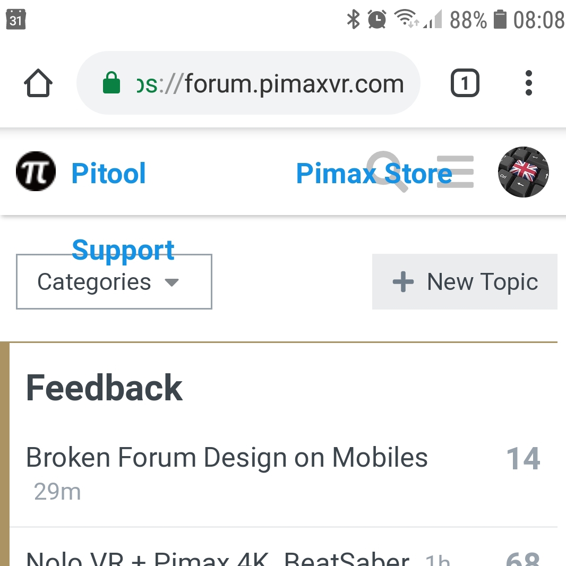Open the Pitool link
Screen dimensions: 566x566
(108, 174)
